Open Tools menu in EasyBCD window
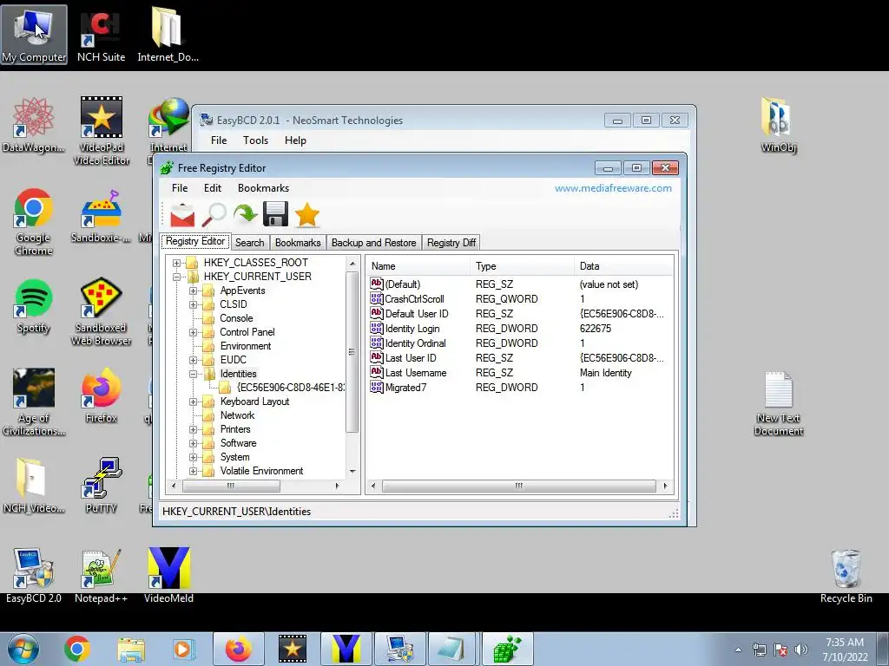The width and height of the screenshot is (889, 666). pos(256,140)
